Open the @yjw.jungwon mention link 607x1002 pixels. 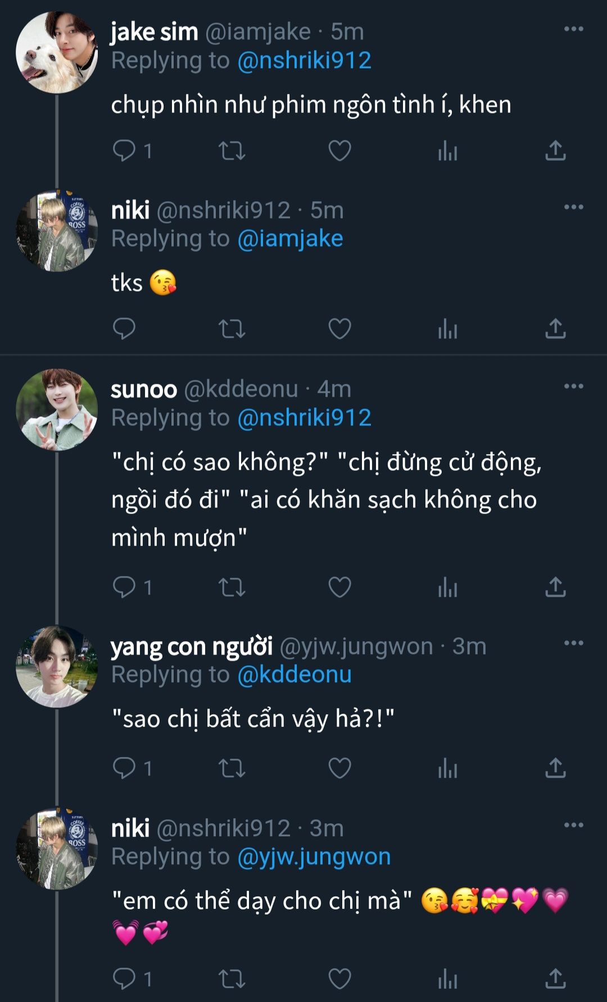point(314,856)
